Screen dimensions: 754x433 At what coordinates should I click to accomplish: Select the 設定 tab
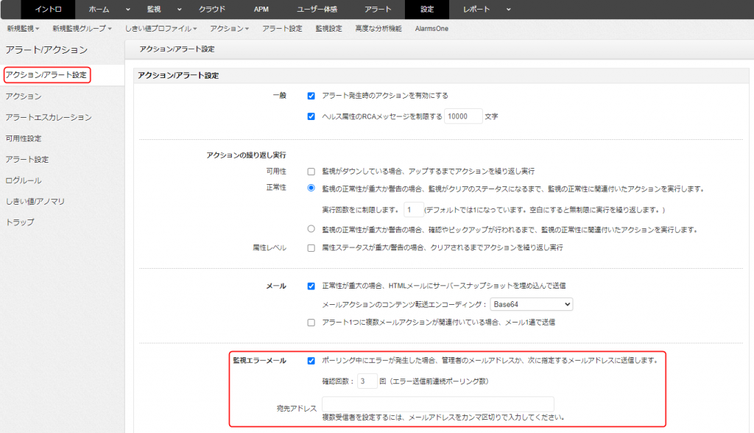[427, 9]
